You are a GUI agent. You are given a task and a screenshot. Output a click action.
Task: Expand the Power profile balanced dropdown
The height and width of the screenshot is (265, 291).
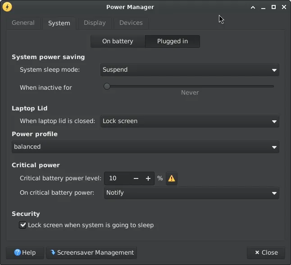(x=145, y=147)
